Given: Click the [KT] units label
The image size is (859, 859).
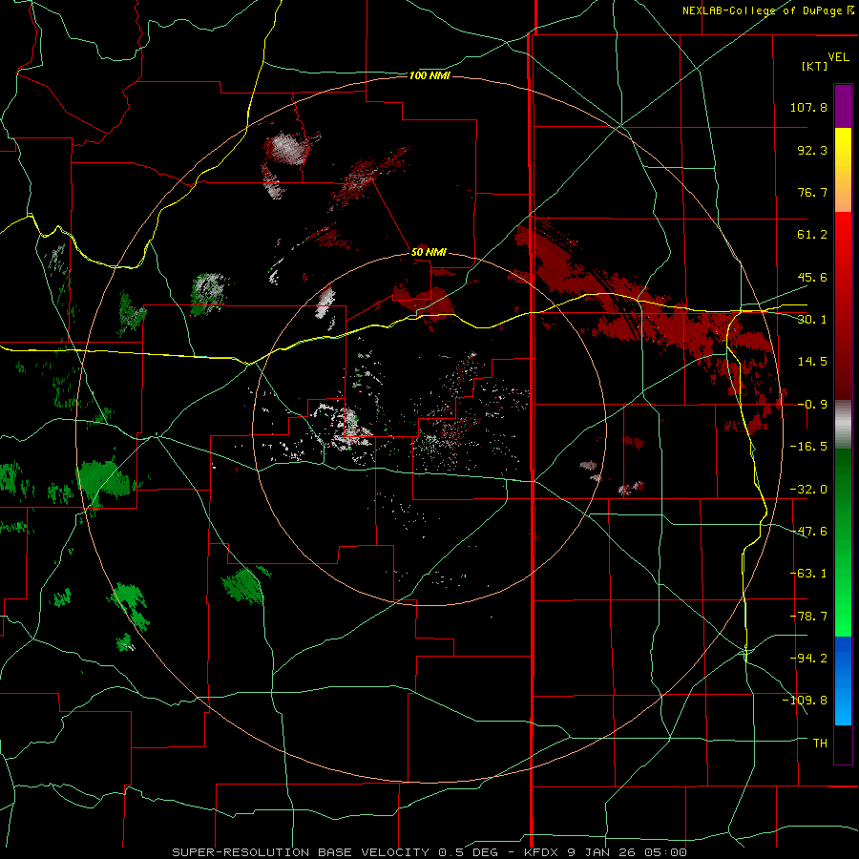Looking at the screenshot, I should [815, 66].
